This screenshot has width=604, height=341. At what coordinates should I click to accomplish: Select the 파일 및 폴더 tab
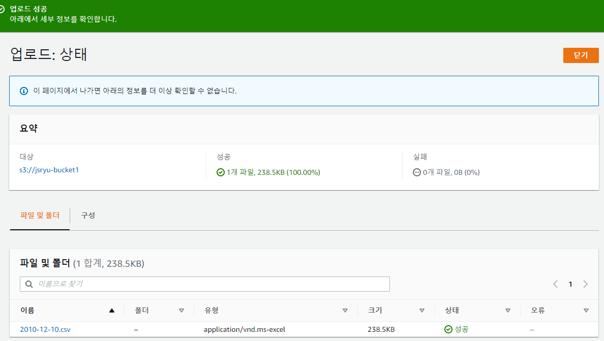click(40, 215)
